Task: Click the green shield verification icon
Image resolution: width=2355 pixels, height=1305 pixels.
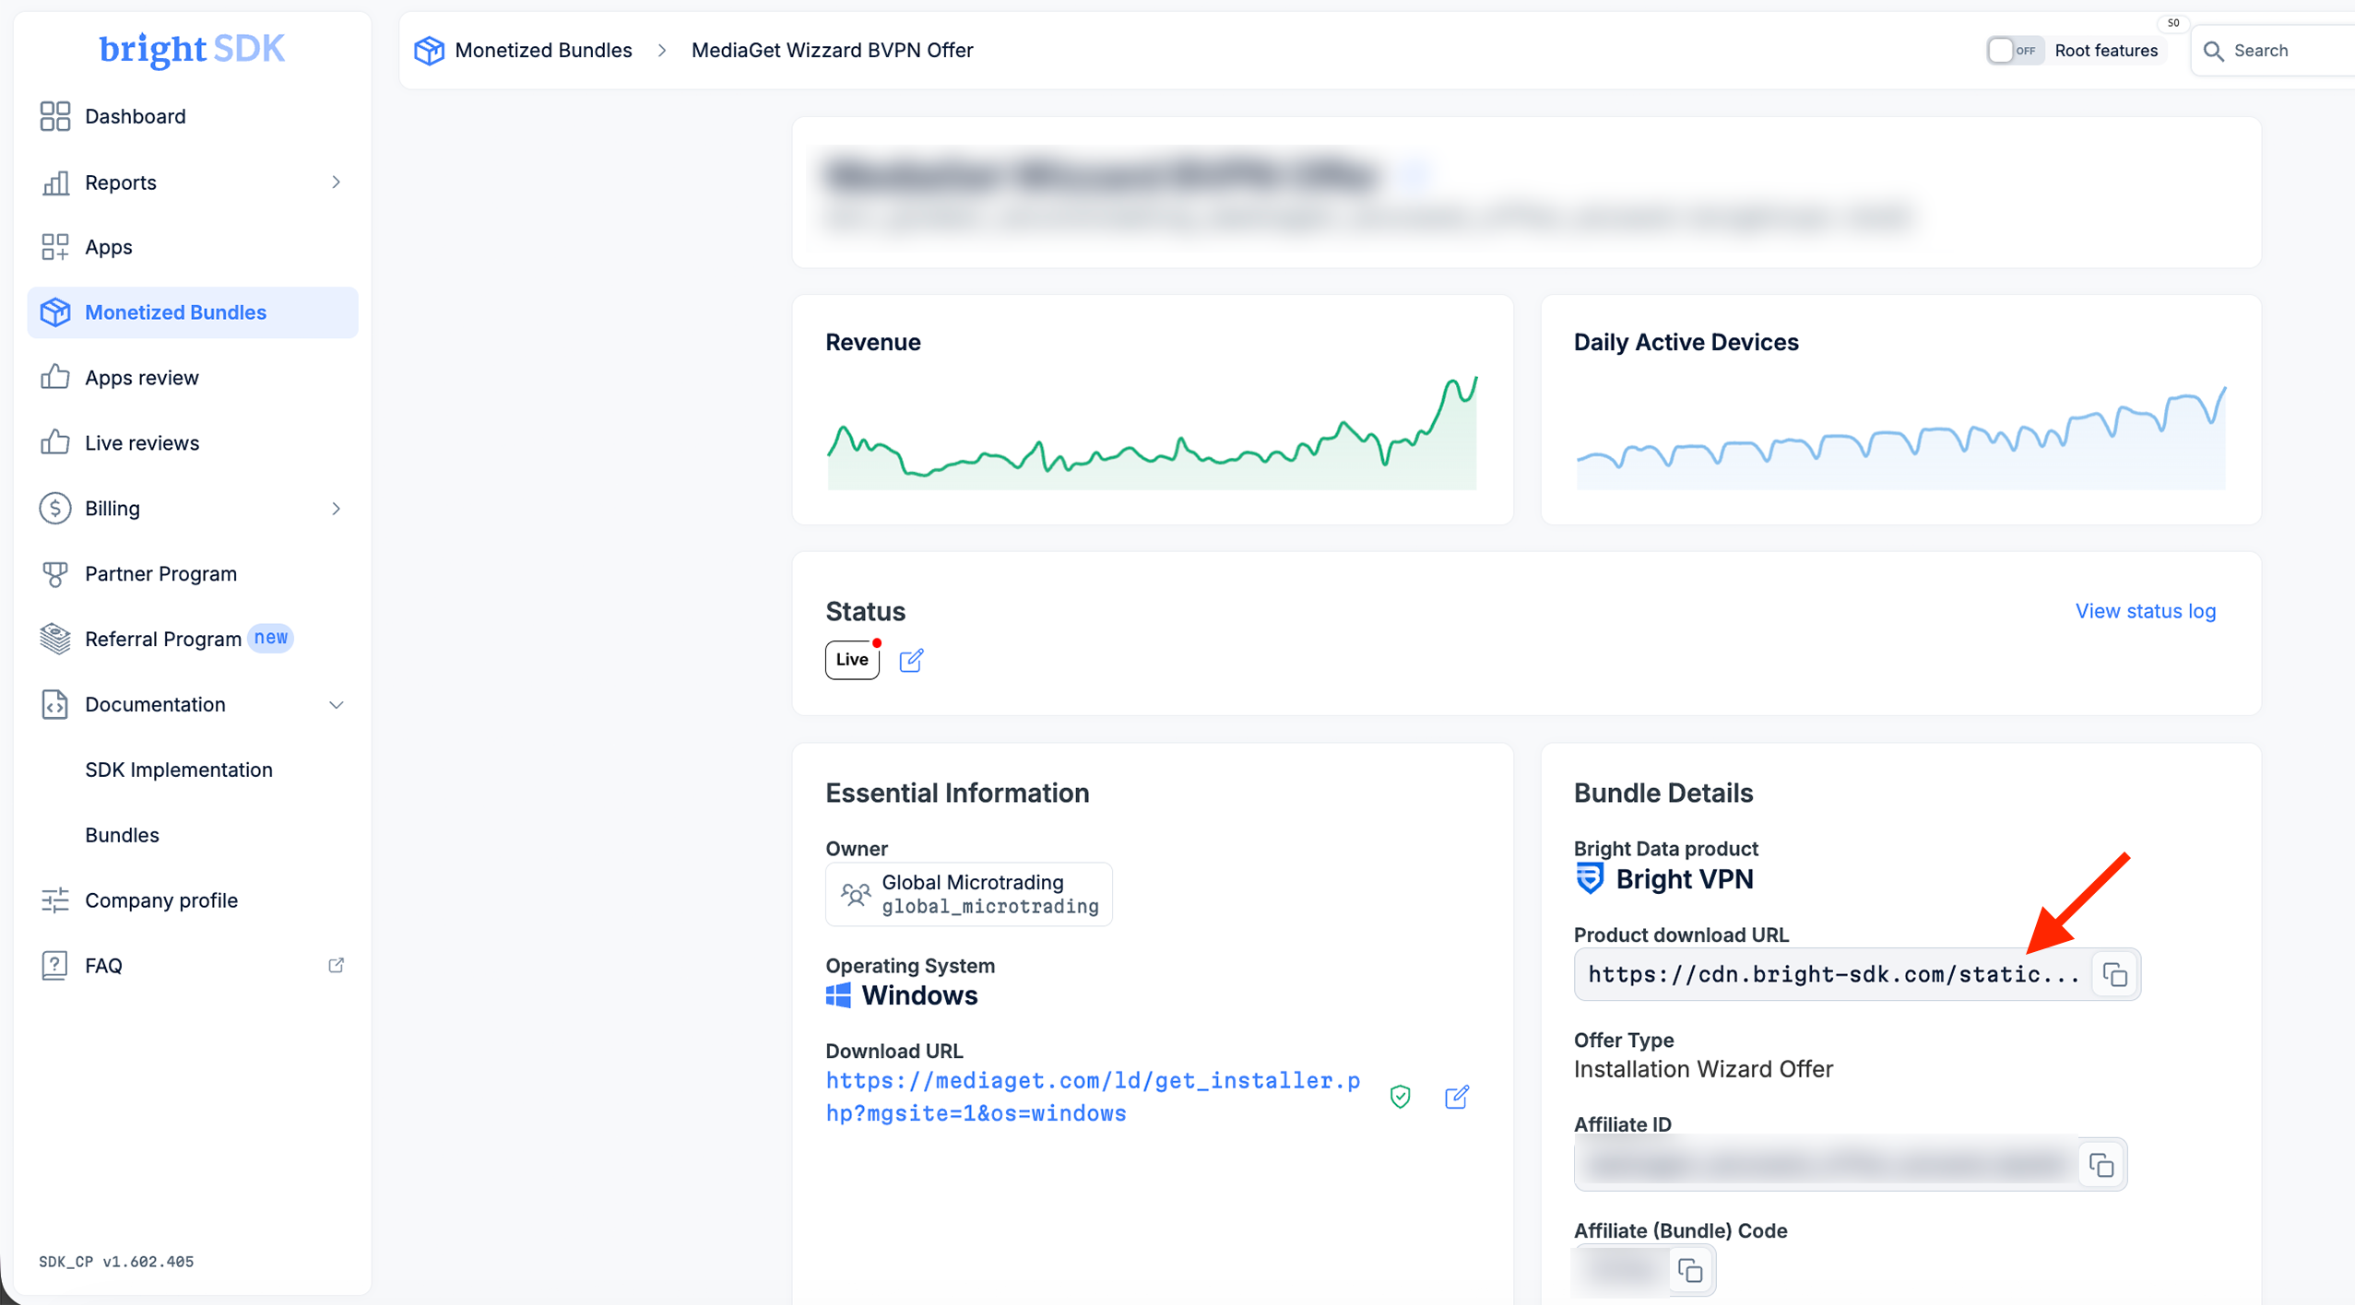Action: click(1400, 1097)
